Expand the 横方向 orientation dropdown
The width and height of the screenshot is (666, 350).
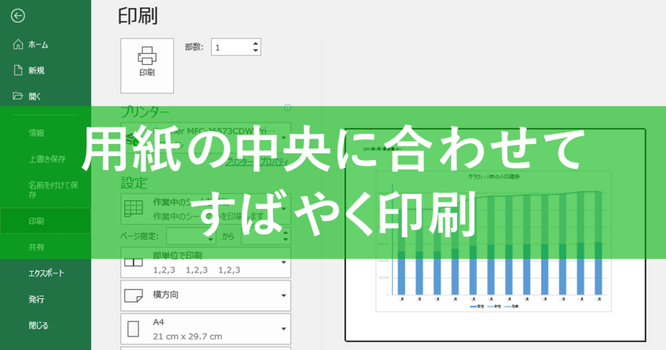click(284, 295)
